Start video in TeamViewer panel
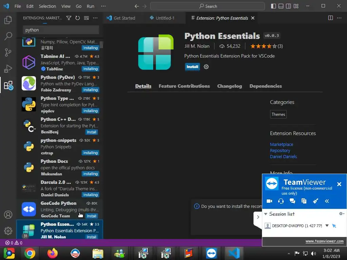 pos(269,201)
